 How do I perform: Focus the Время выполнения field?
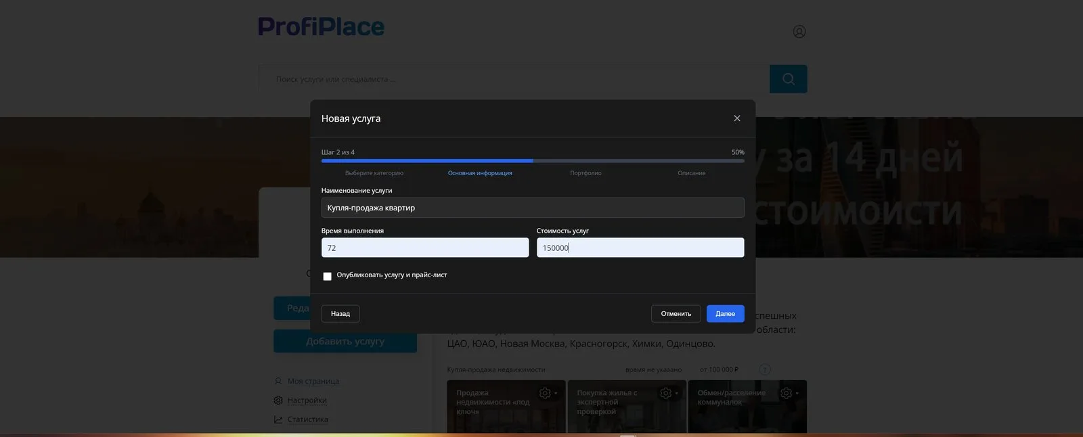coord(425,248)
